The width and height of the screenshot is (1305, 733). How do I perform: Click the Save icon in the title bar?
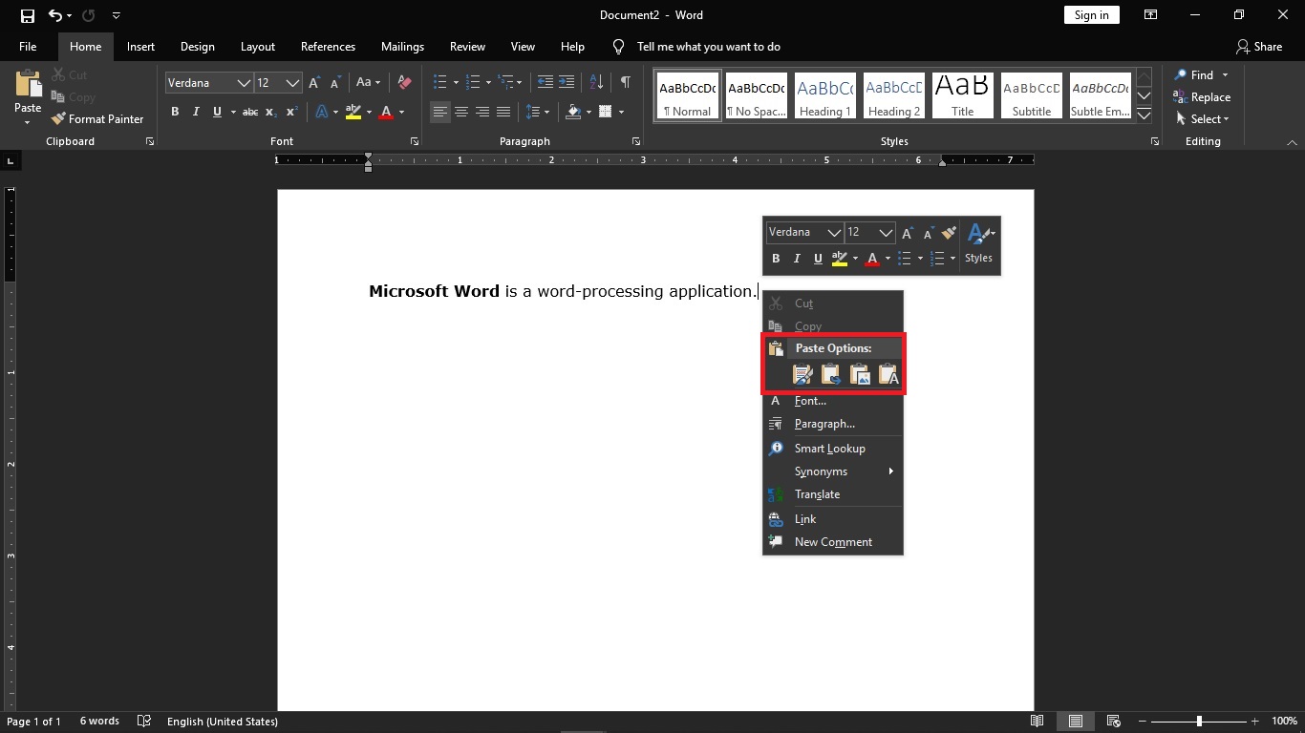(x=27, y=15)
